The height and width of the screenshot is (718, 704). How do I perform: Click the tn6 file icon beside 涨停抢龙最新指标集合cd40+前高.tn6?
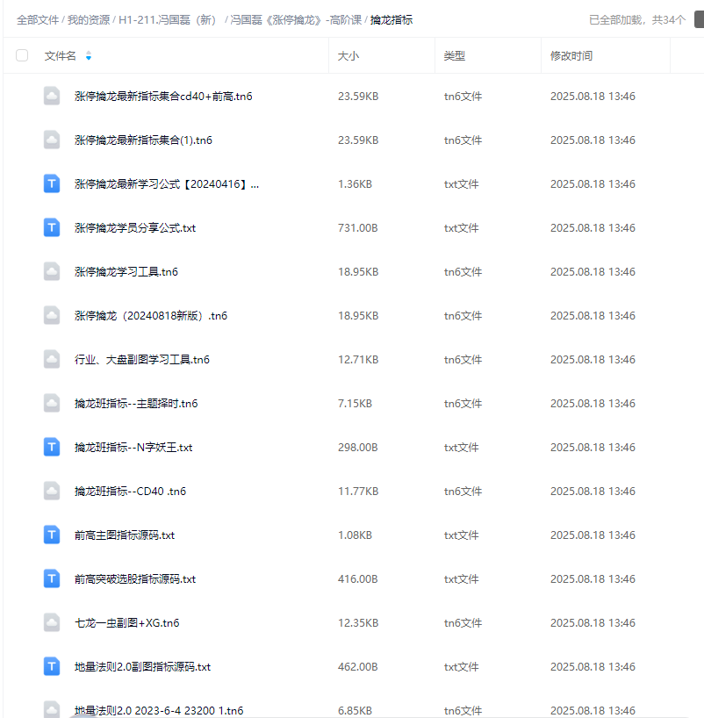pyautogui.click(x=51, y=96)
